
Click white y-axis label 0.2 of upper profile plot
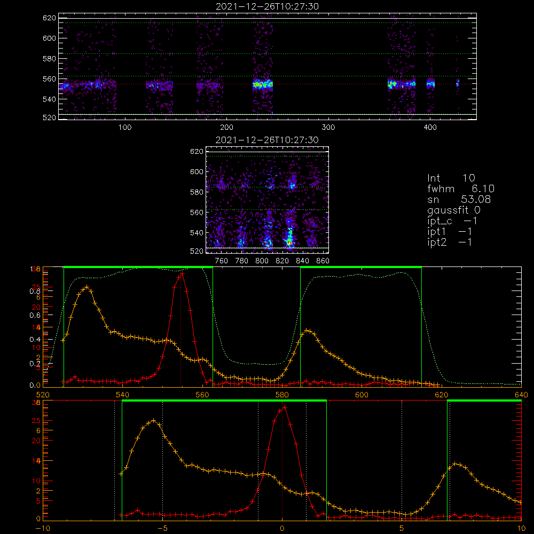[35, 363]
